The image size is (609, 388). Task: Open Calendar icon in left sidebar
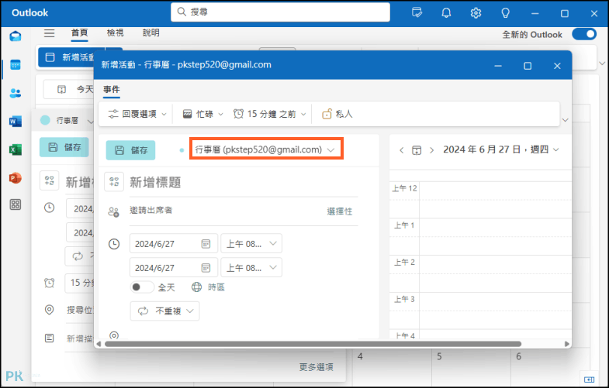pos(16,65)
